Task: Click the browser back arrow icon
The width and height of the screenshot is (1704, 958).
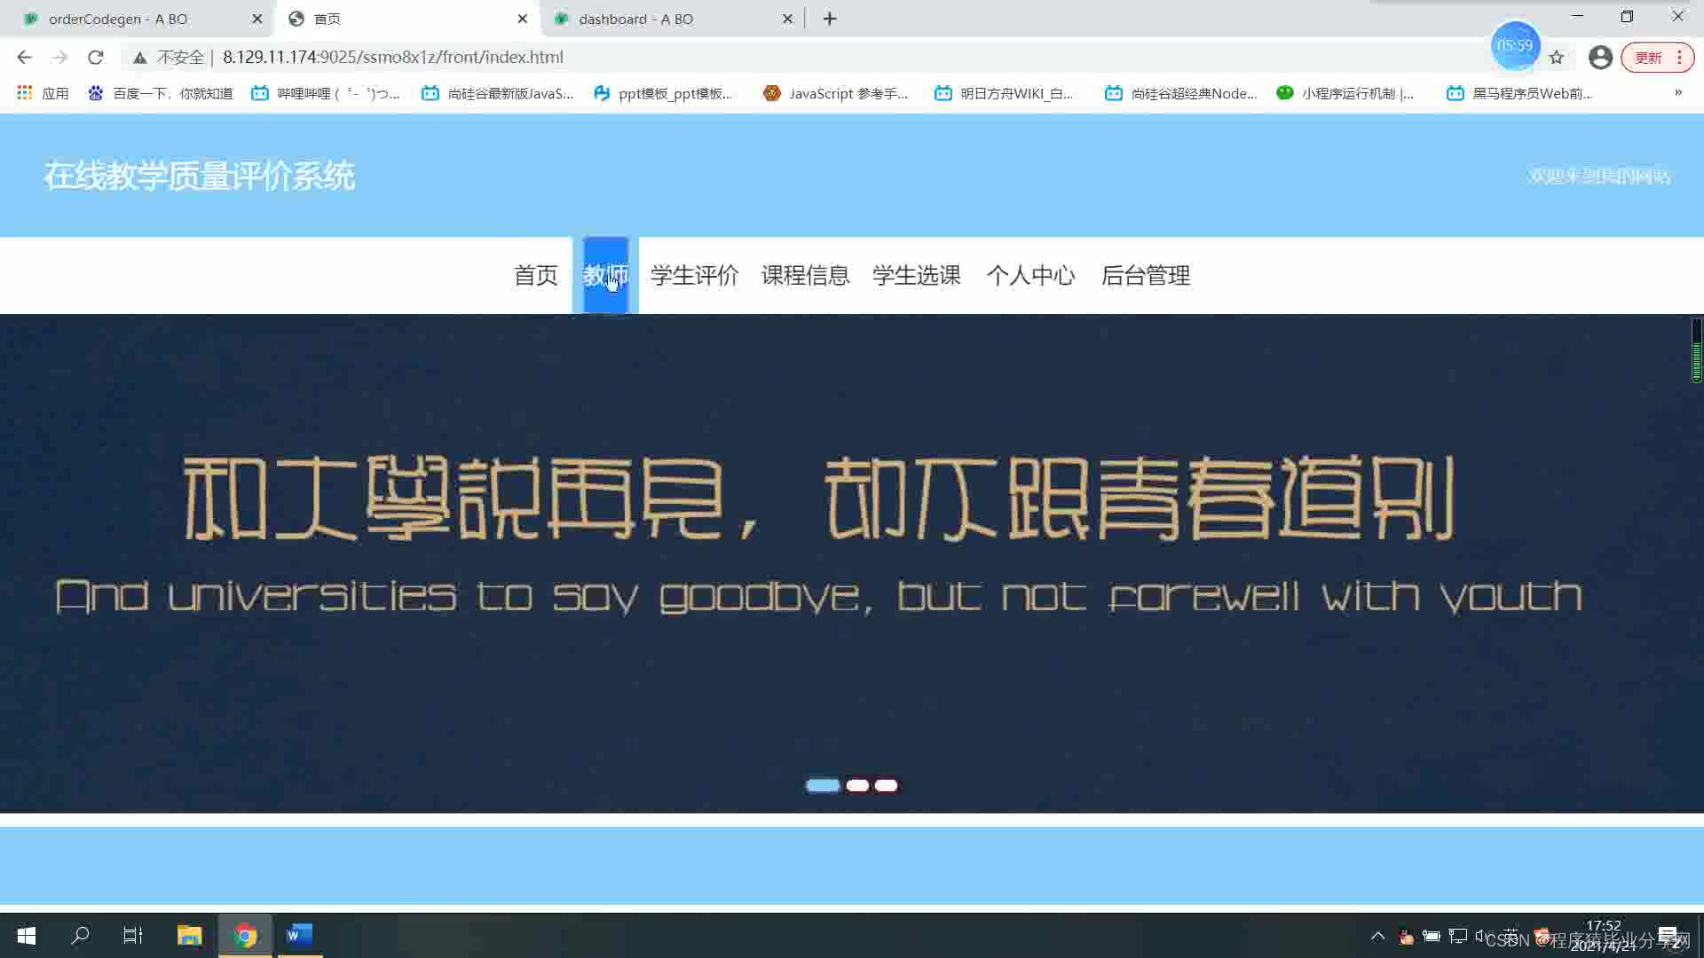Action: [x=24, y=57]
